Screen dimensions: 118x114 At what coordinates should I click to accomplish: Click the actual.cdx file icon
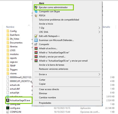(x=8, y=85)
